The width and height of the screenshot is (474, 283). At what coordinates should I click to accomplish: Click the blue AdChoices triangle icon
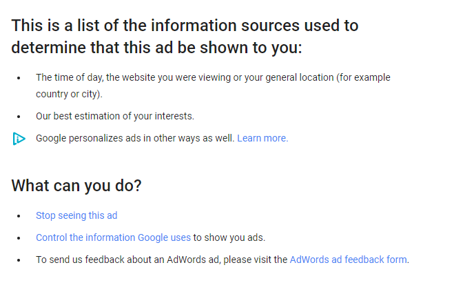point(19,139)
